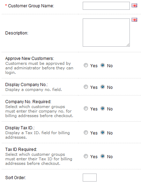Select No for Company No. Required
Image resolution: width=141 pixels, height=184 pixels.
[x=103, y=108]
